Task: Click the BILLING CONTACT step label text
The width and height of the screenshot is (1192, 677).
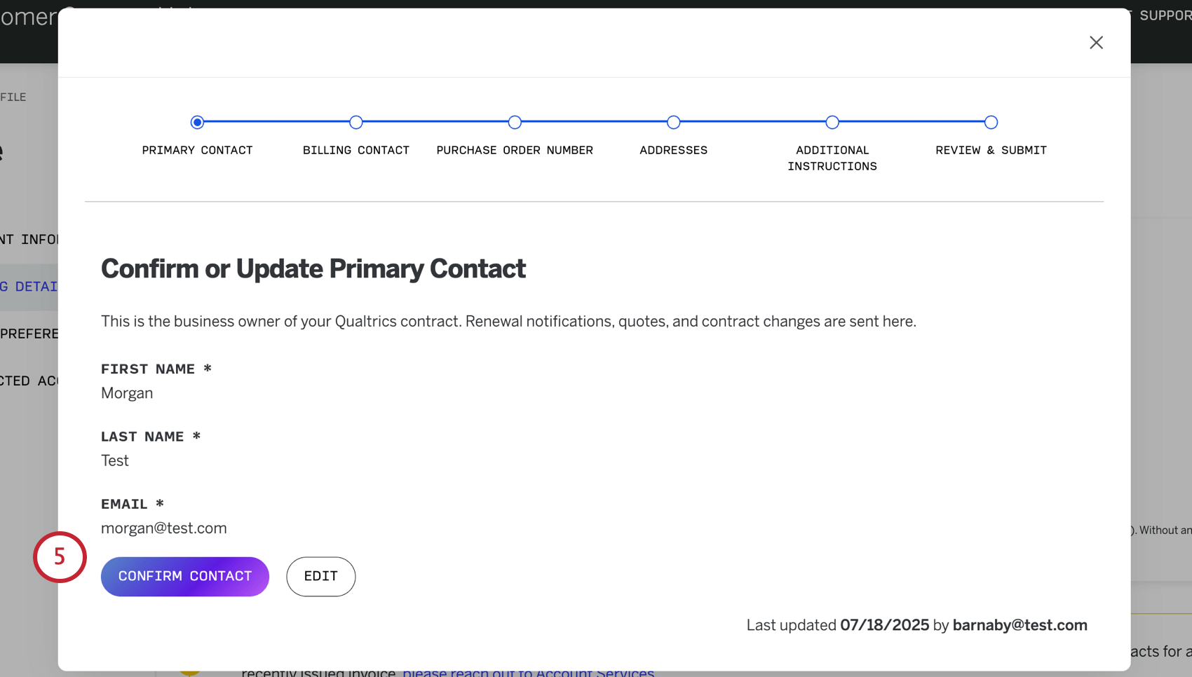Action: click(355, 150)
